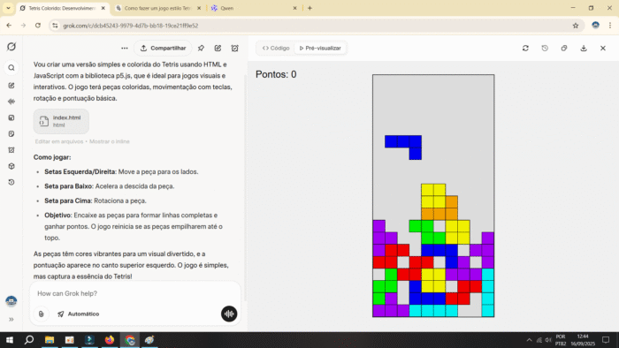Attach a file with paperclip icon
This screenshot has width=619, height=348.
click(41, 314)
